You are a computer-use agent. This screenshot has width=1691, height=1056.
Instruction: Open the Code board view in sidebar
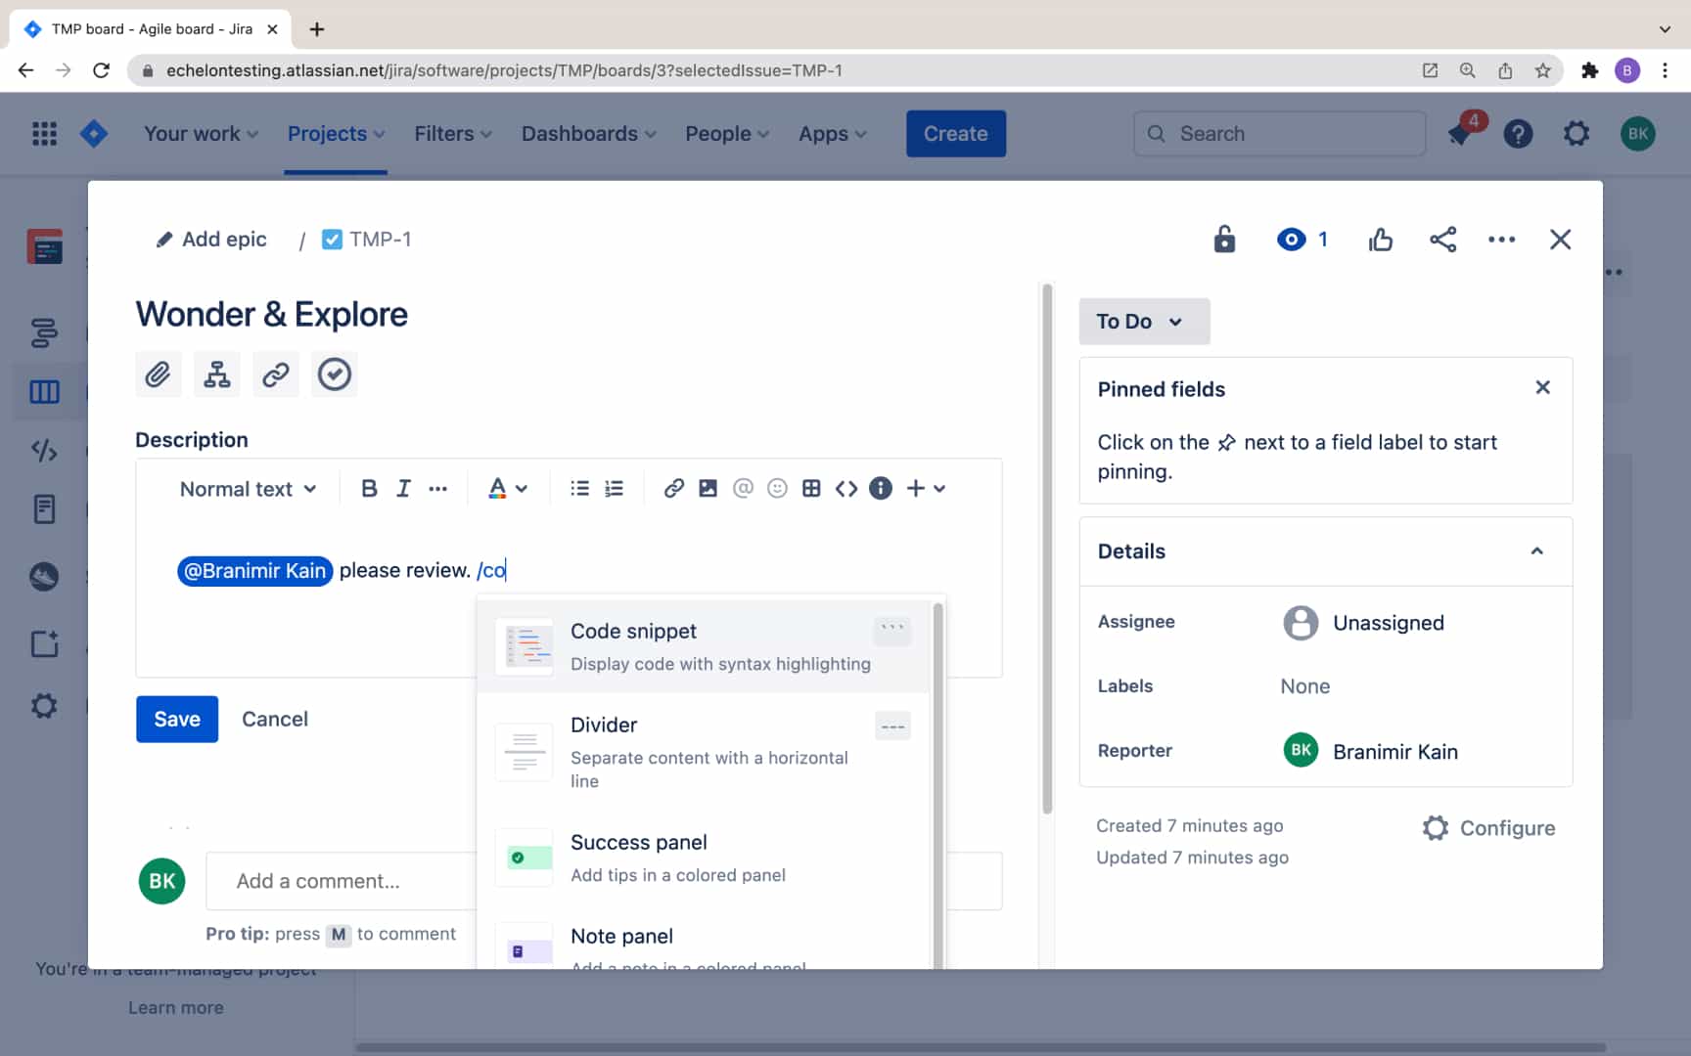pyautogui.click(x=44, y=452)
